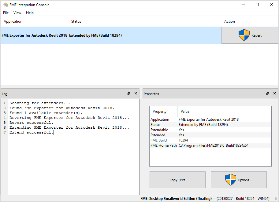Select the Extendable property row

point(210,130)
